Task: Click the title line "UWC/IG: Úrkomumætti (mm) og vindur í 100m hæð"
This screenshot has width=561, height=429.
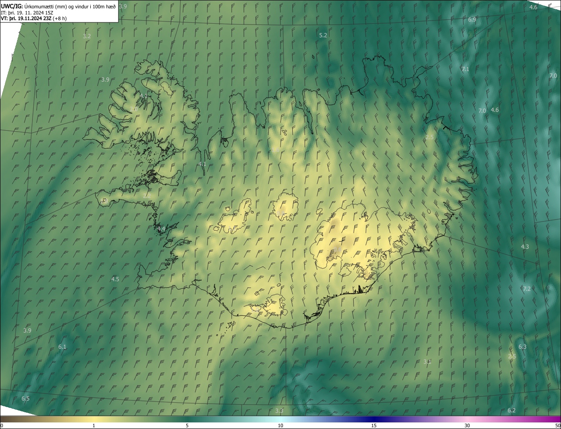Action: 59,6
